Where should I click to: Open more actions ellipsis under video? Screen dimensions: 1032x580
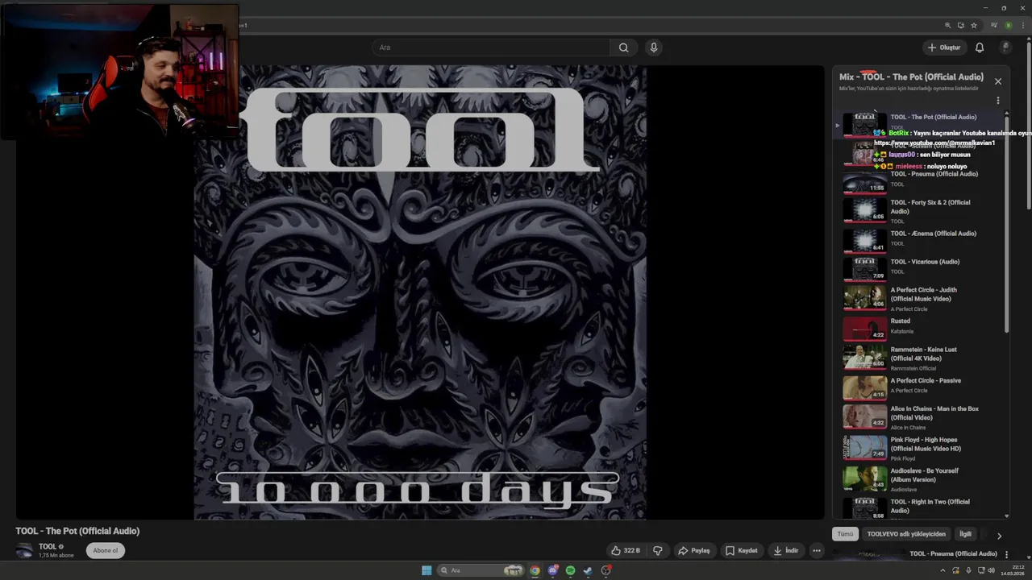[x=817, y=551]
